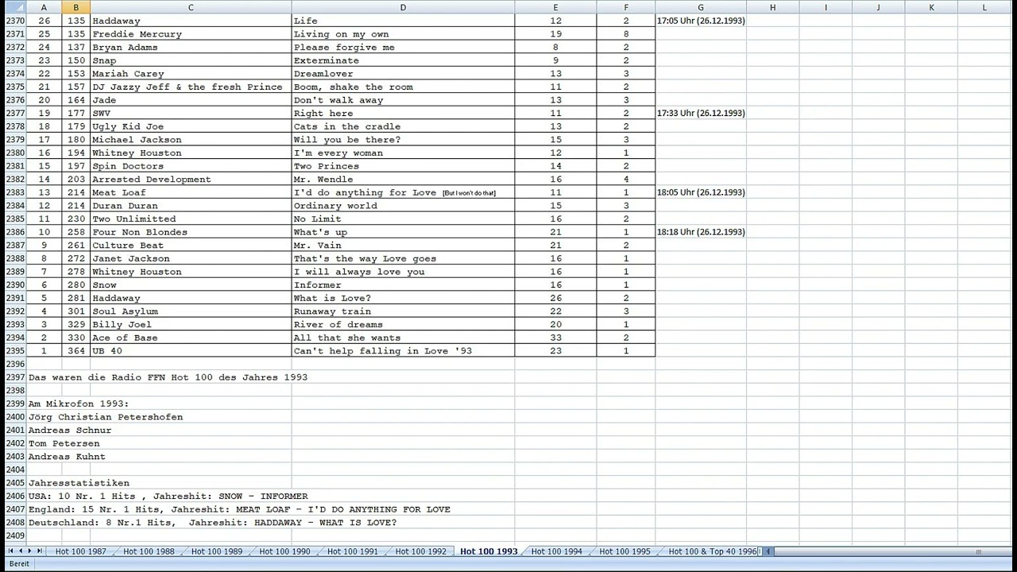Select column G header
Image resolution: width=1017 pixels, height=572 pixels.
click(701, 7)
